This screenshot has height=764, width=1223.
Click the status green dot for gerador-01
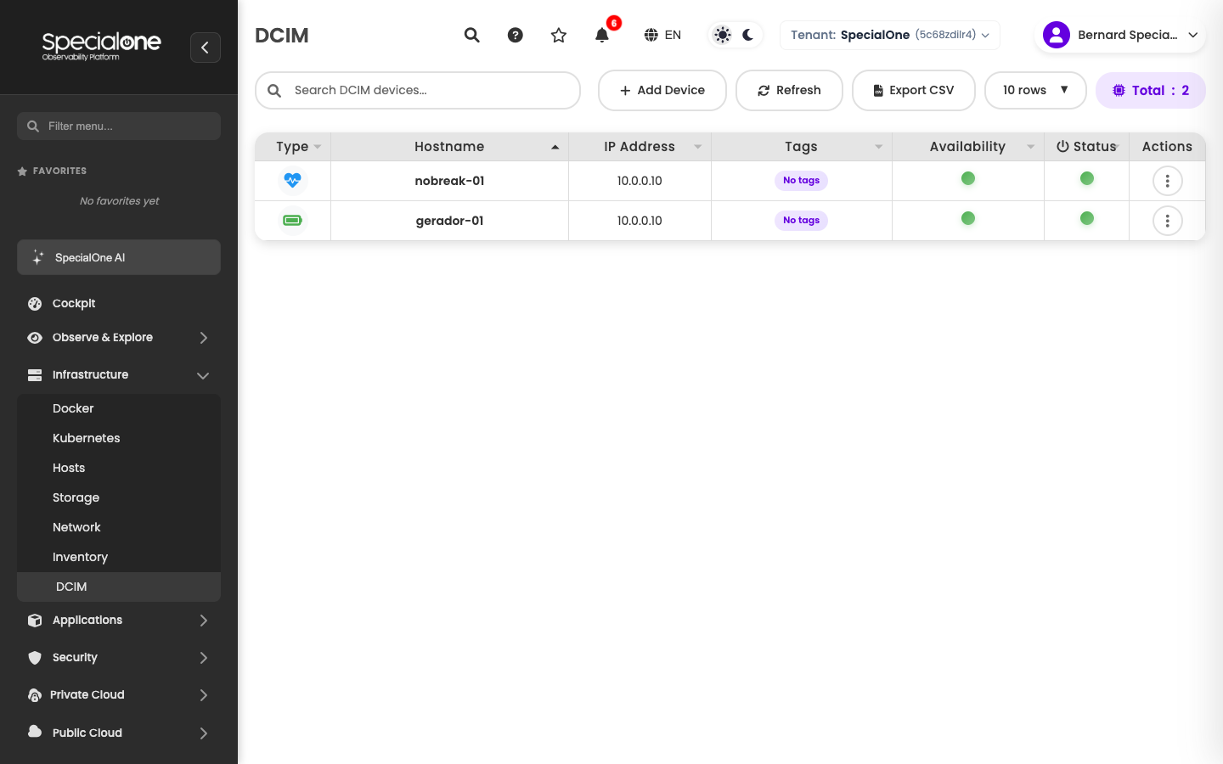(x=1087, y=218)
